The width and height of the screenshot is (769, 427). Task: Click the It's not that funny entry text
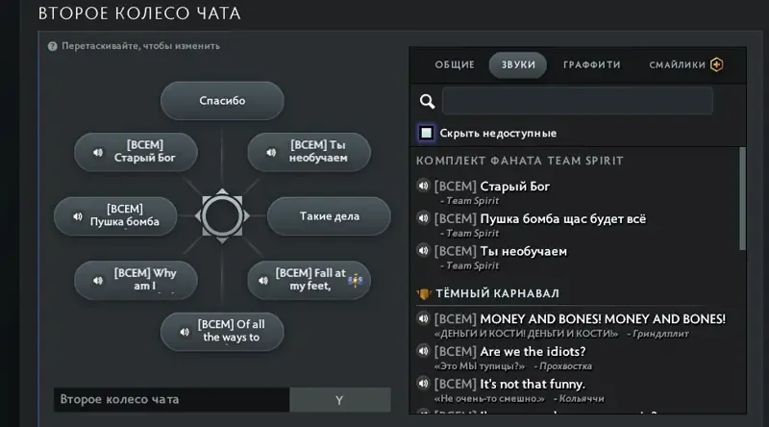(533, 384)
